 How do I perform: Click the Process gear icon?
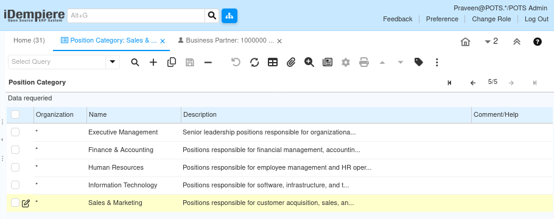[346, 63]
